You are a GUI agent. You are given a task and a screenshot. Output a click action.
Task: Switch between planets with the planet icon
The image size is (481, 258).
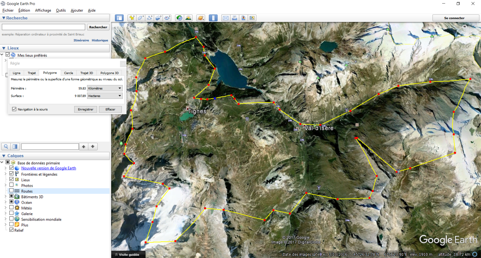[201, 18]
